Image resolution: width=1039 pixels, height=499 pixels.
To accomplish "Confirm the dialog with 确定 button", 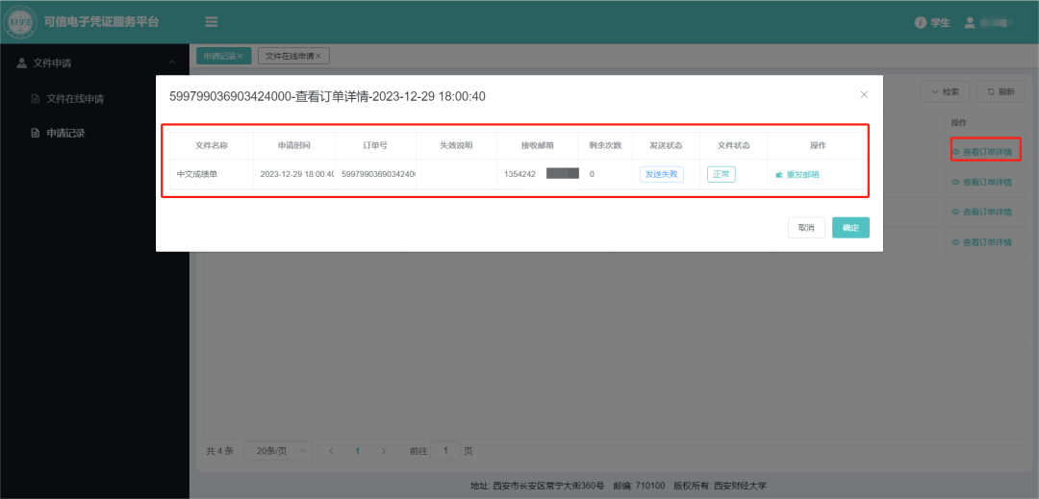I will 850,228.
